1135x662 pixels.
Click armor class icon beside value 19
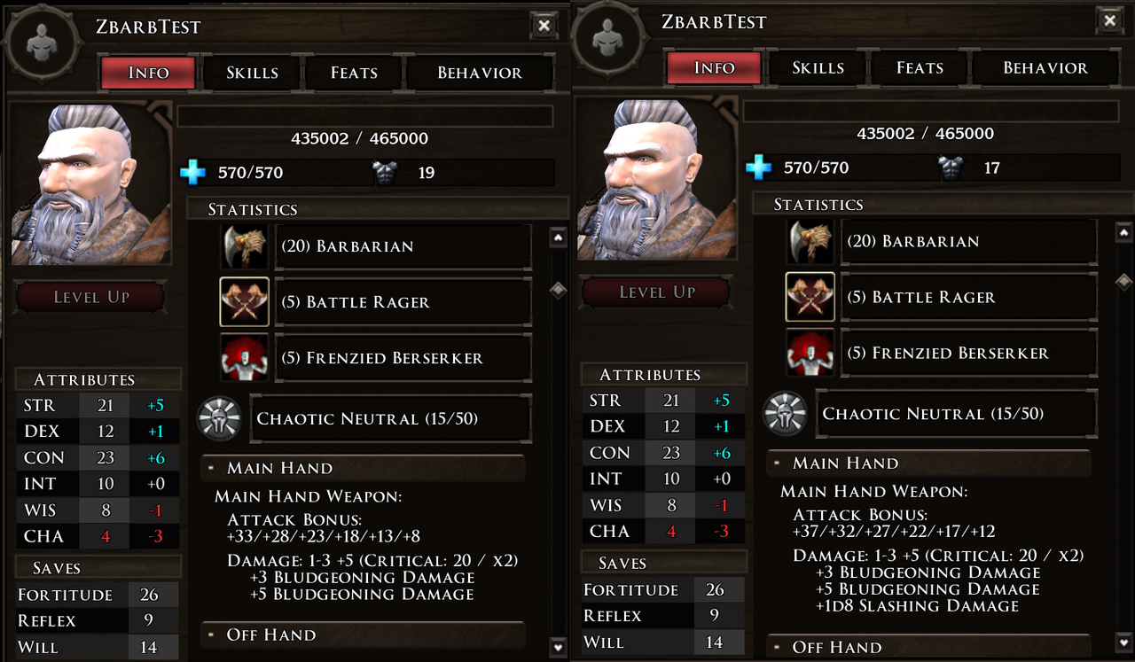click(x=385, y=173)
